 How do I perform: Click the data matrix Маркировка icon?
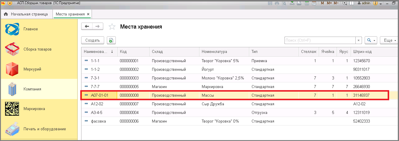[12, 109]
